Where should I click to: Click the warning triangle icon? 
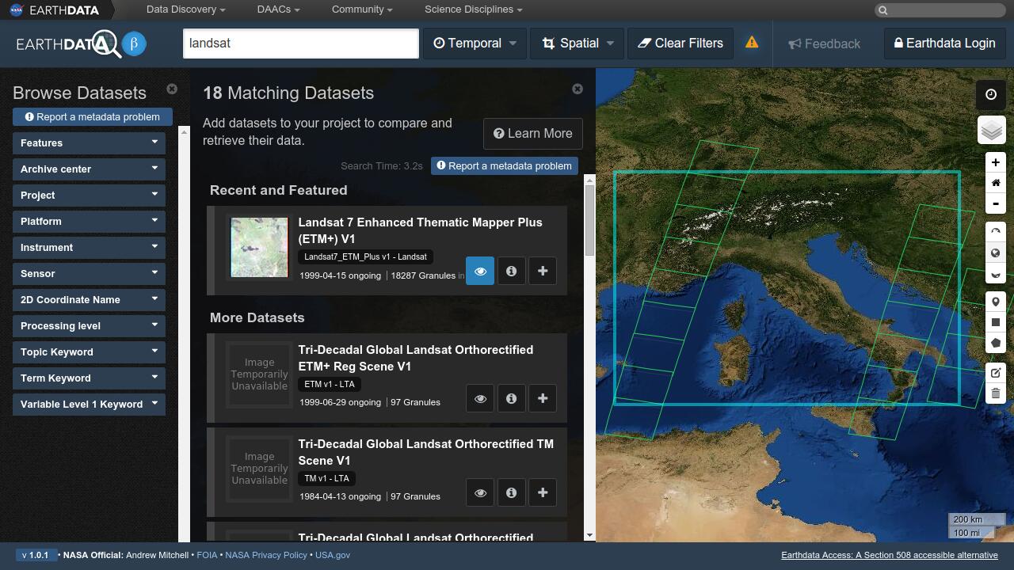(x=752, y=43)
